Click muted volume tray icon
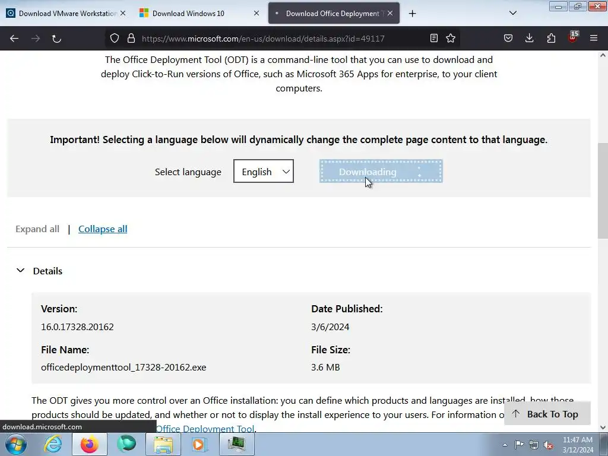Screen dimensions: 608x456 (x=548, y=445)
